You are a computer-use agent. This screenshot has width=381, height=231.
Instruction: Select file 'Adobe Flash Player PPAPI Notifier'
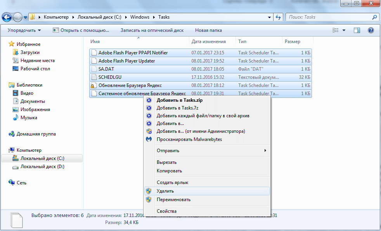201,53
